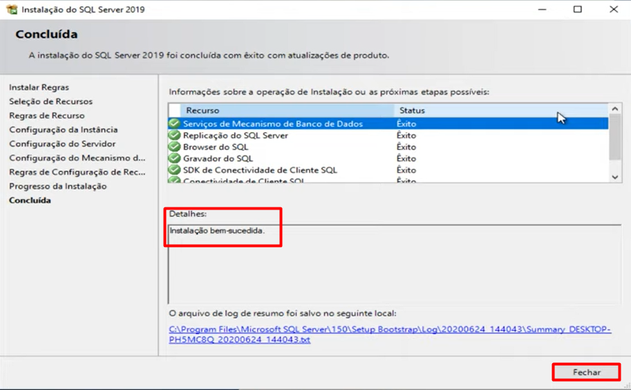Select the Replicação do SQL Server row

388,136
